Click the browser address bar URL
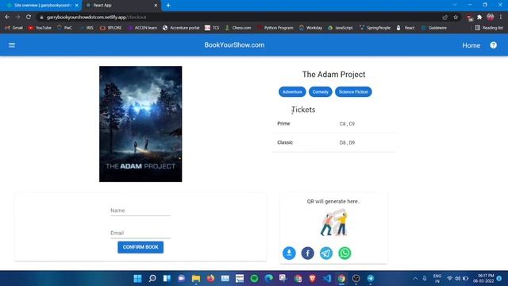 click(x=96, y=17)
